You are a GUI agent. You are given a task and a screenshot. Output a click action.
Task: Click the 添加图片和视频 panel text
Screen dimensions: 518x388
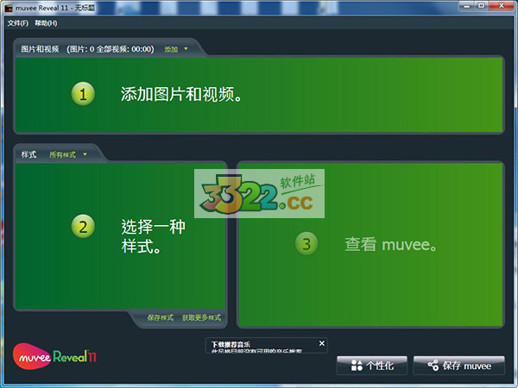pos(181,94)
